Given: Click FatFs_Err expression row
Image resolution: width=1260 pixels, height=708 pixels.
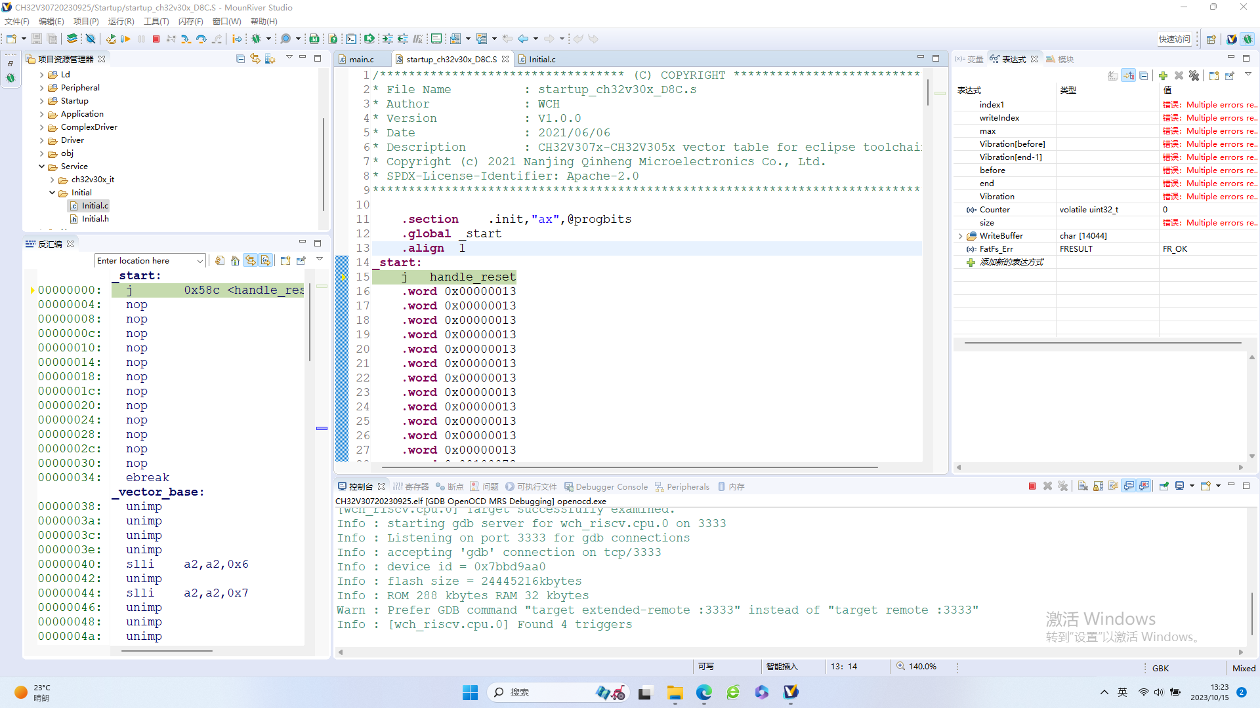Looking at the screenshot, I should (x=1106, y=249).
